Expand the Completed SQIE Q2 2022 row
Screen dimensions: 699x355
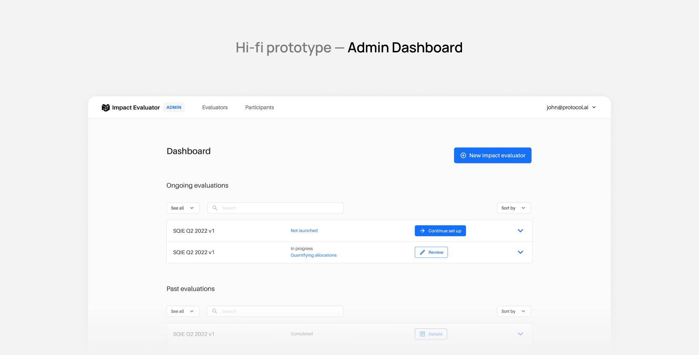520,334
